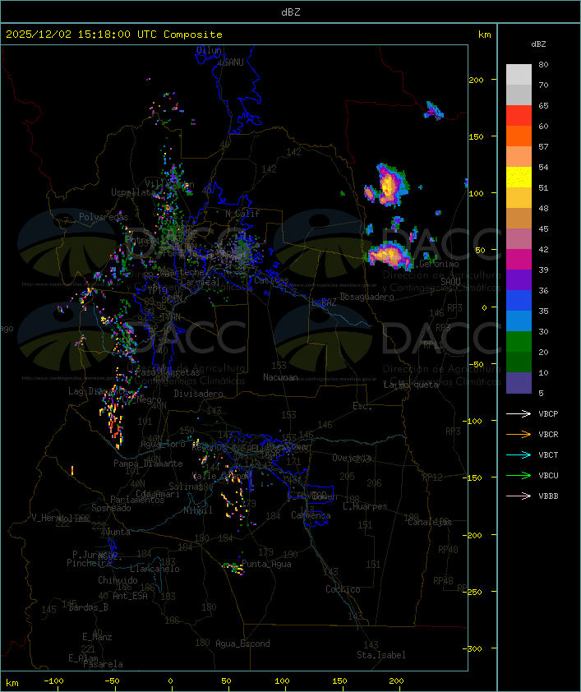Screen dimensions: 581x692
Task: Click the 'Sosneado' map label
Action: (111, 508)
